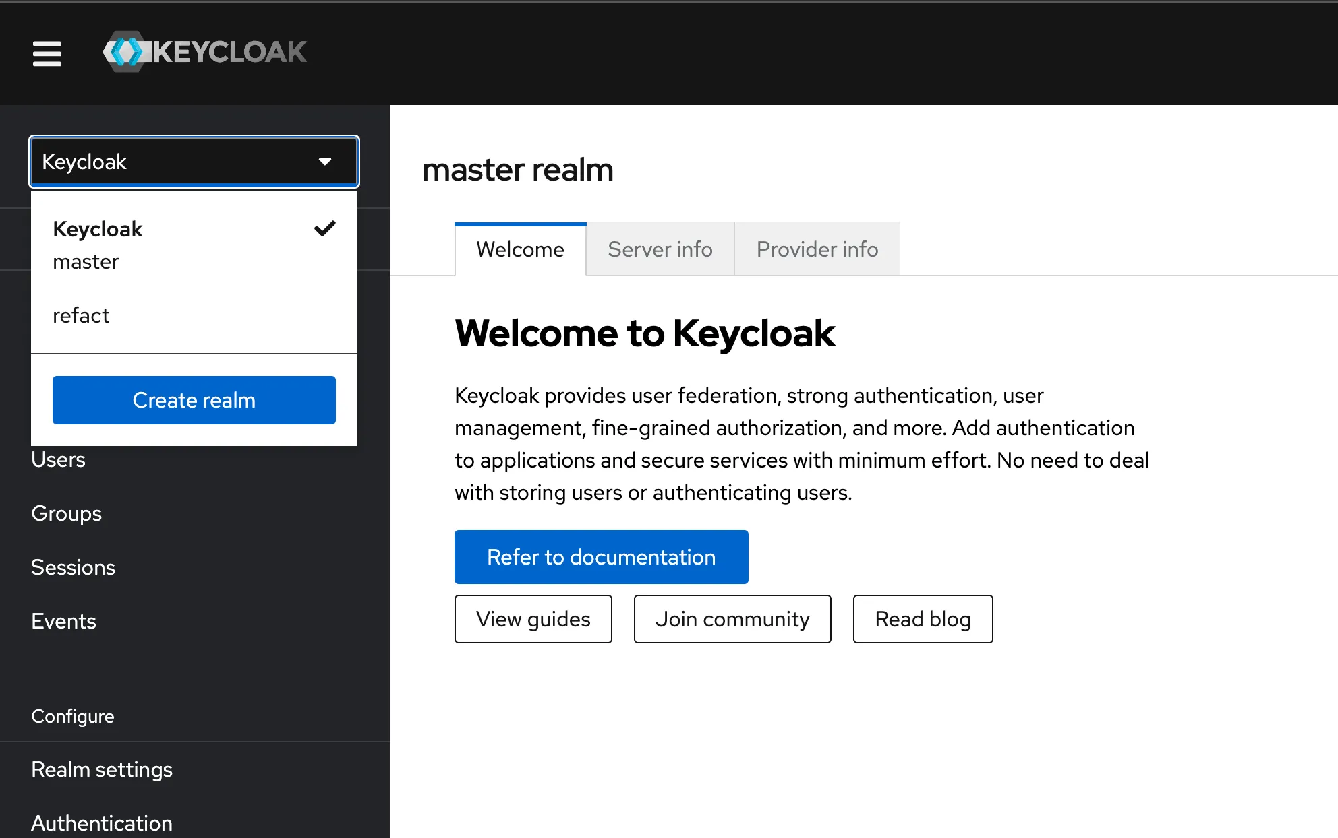Click Refer to documentation
This screenshot has width=1338, height=838.
point(601,557)
